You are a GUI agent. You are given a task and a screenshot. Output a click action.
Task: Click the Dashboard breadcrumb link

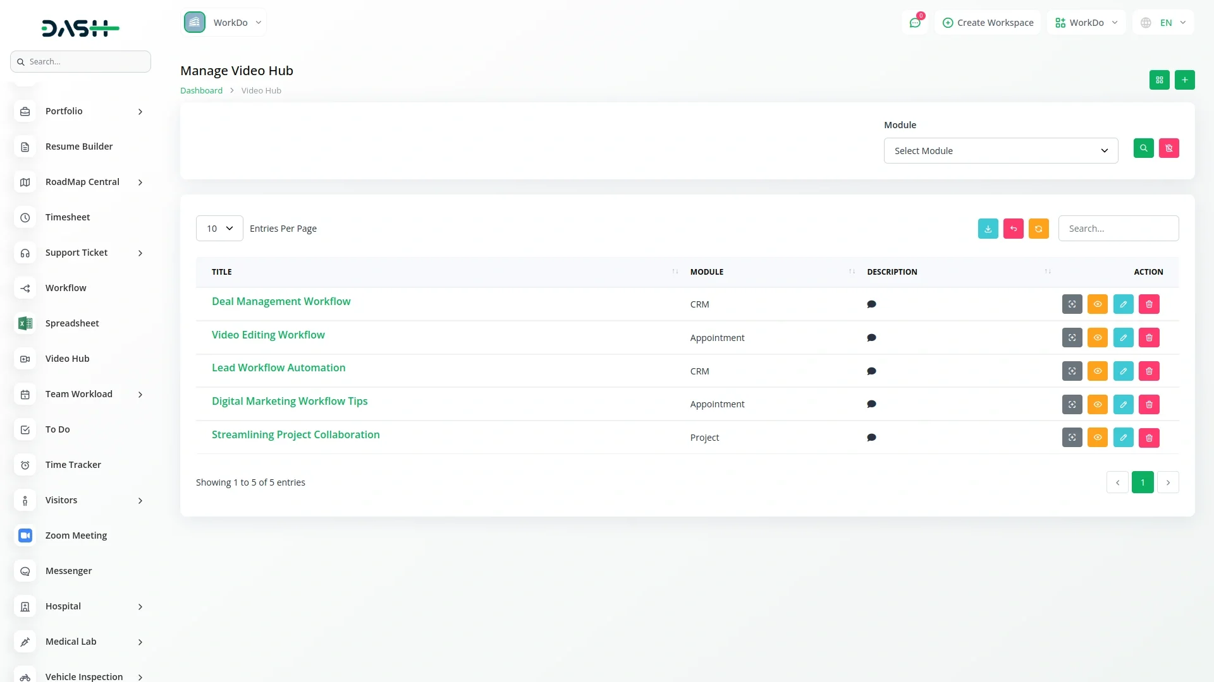[201, 91]
